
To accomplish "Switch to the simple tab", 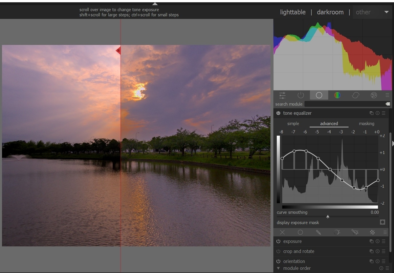I will (293, 124).
